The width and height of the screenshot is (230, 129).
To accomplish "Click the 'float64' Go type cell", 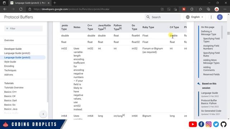I will [x=135, y=35].
